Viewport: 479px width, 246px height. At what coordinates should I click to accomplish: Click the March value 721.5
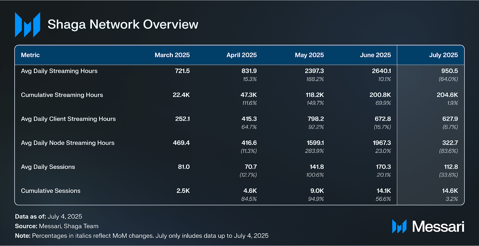click(x=182, y=71)
